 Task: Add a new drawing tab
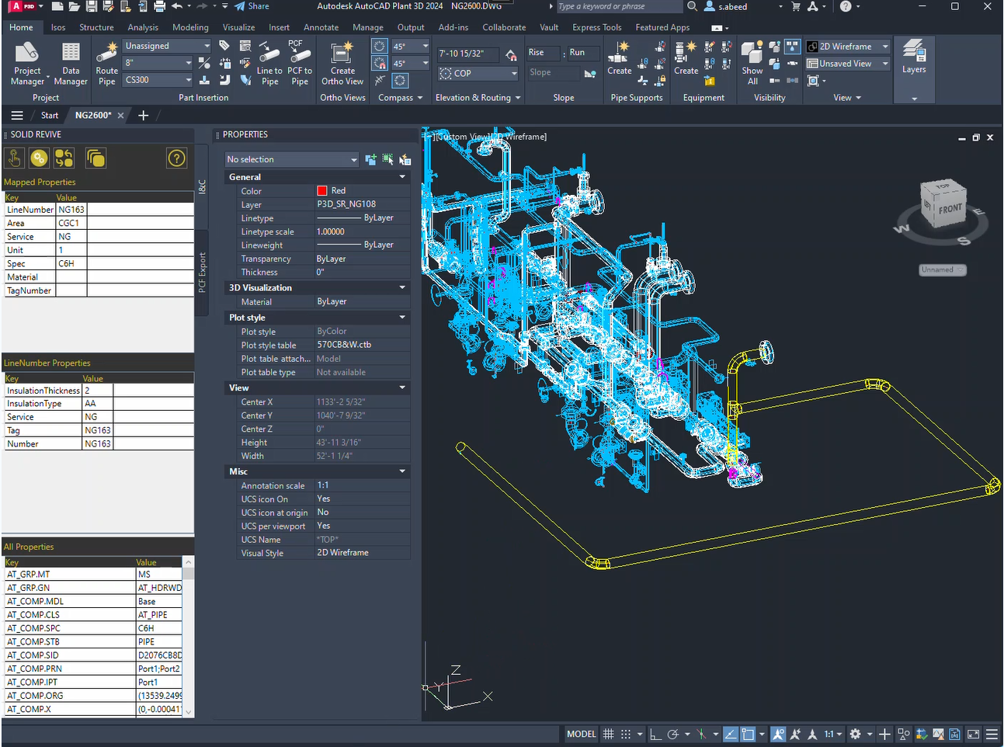coord(144,115)
